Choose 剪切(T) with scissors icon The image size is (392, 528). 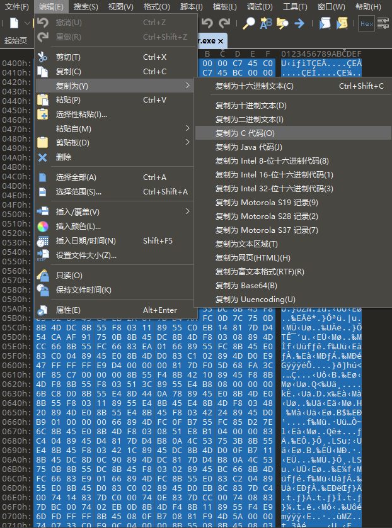114,57
